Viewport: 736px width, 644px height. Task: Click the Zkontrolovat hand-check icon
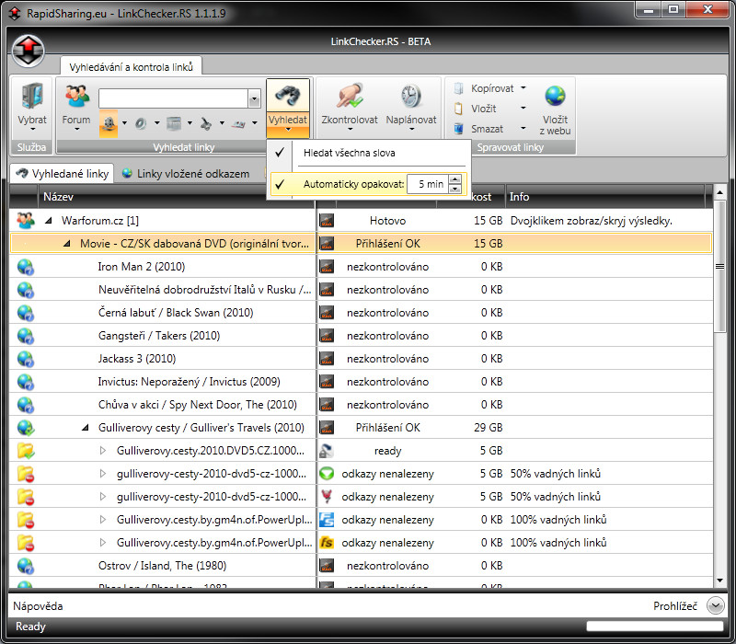(x=350, y=96)
